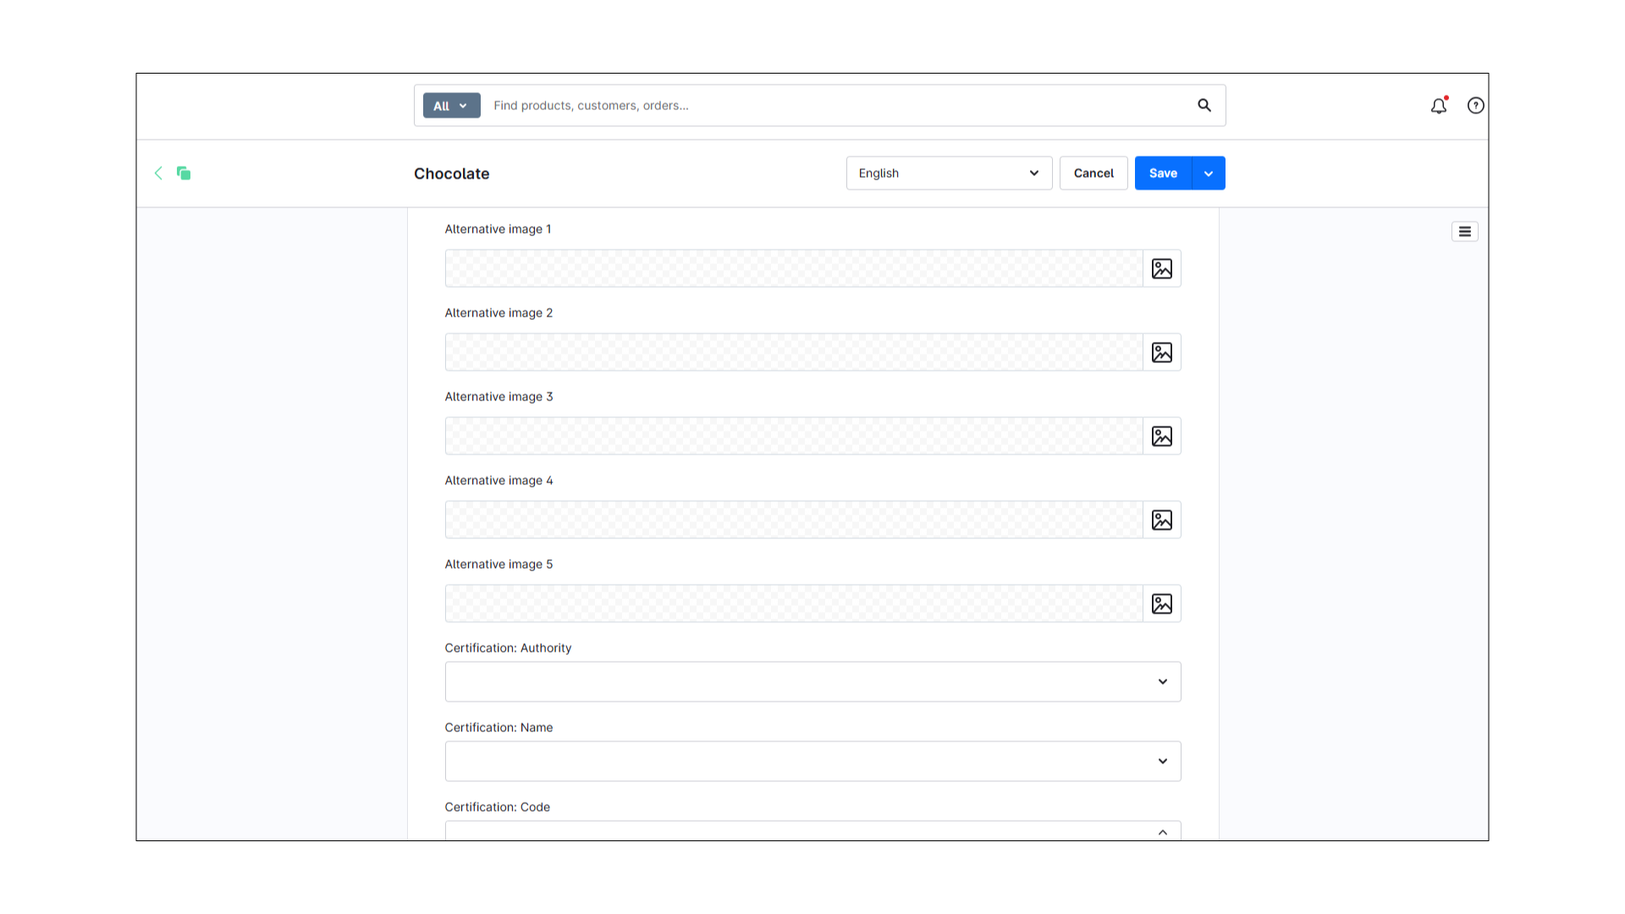
Task: Open the notifications bell
Action: (x=1438, y=106)
